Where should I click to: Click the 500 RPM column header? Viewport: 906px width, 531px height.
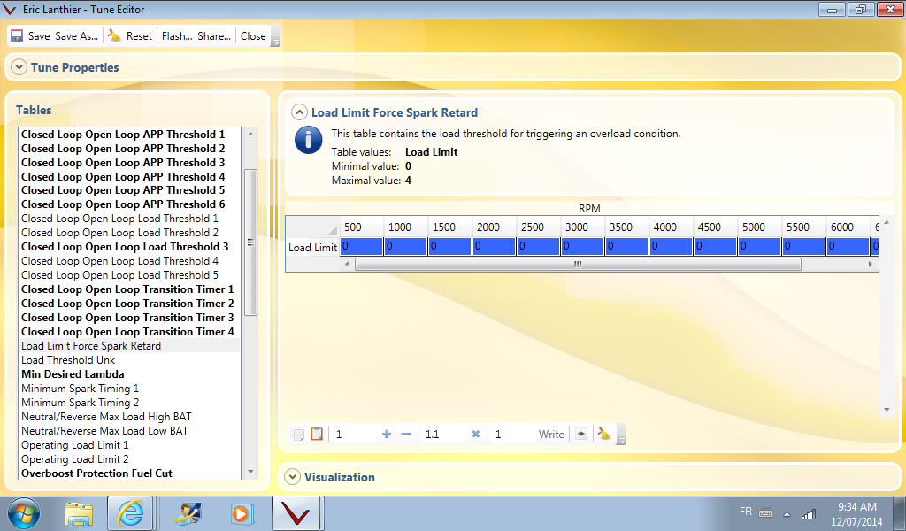click(362, 227)
